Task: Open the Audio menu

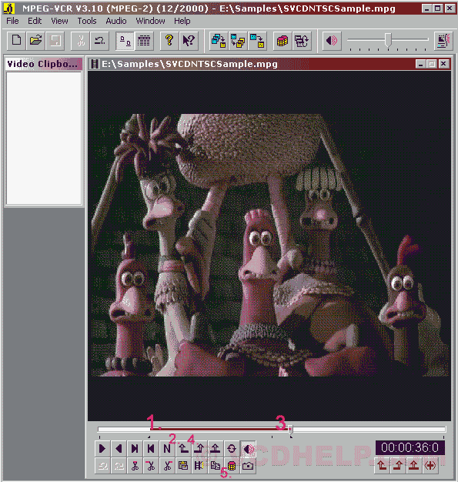Action: tap(116, 21)
